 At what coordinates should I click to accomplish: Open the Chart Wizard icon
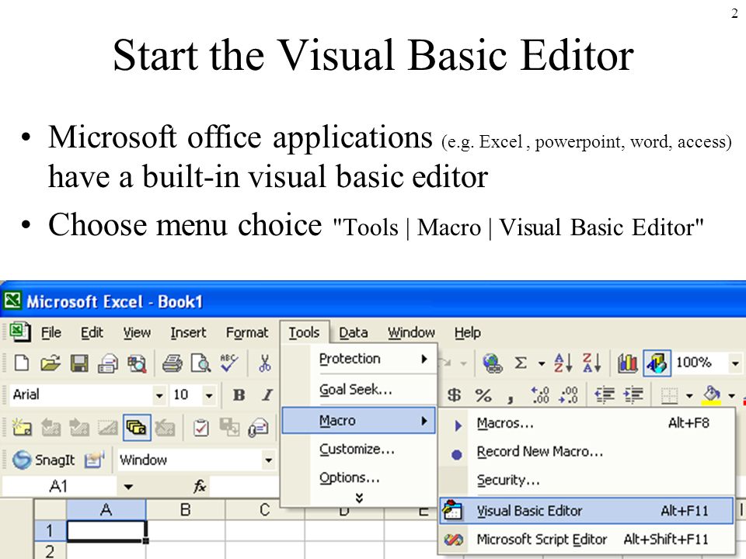pos(628,363)
